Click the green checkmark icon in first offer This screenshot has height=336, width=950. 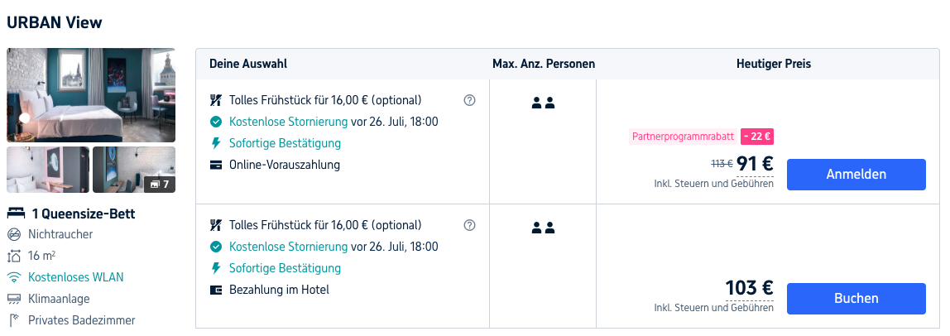point(216,122)
